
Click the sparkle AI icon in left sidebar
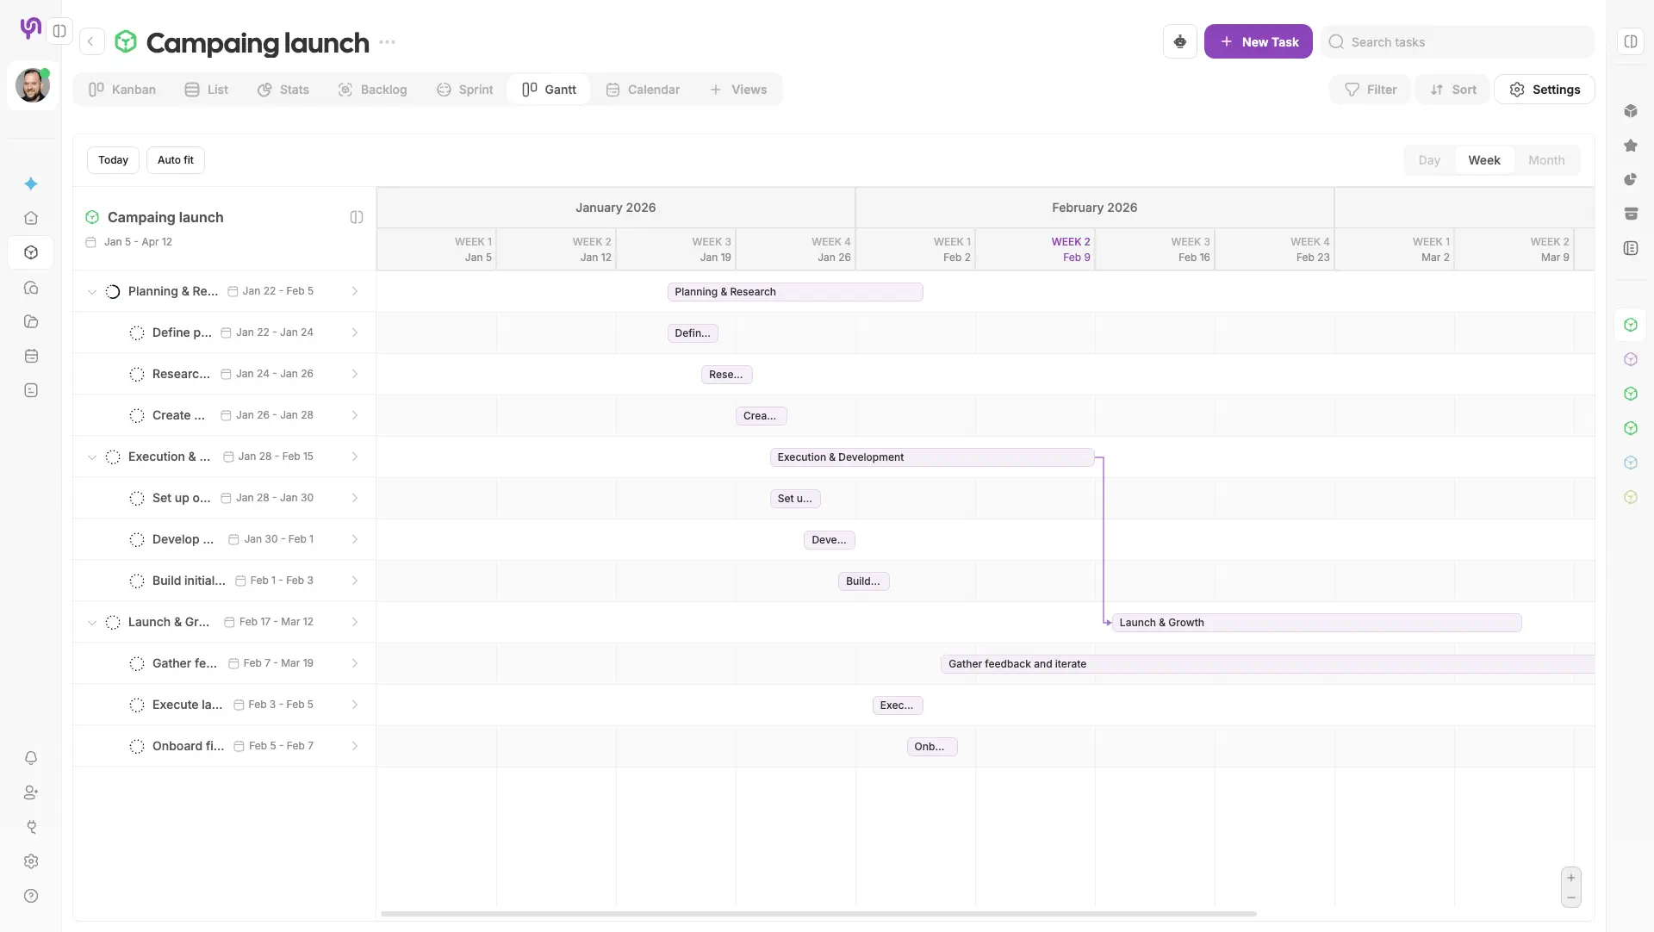point(31,183)
